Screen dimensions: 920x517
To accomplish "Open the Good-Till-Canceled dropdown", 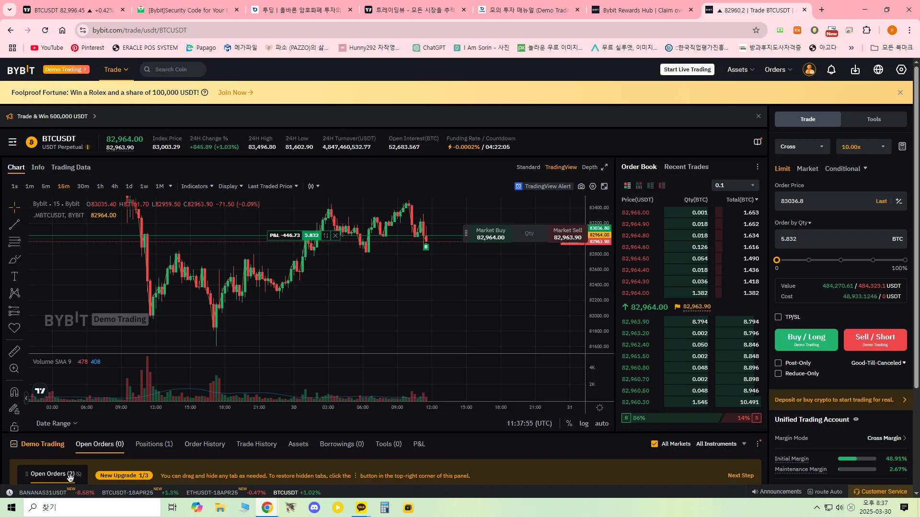I will click(878, 363).
